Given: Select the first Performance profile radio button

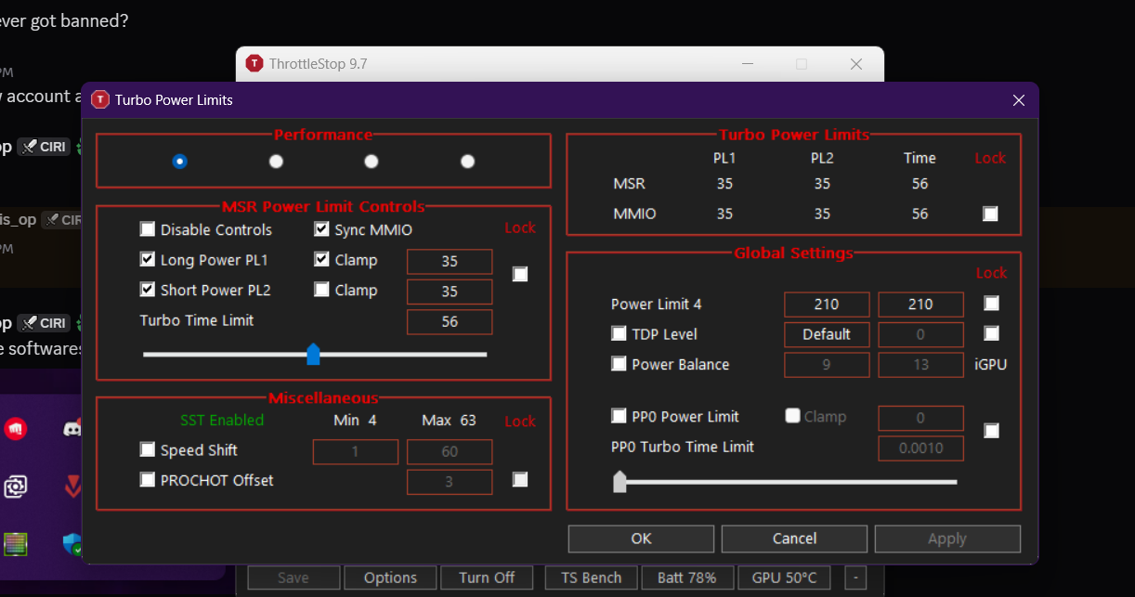Looking at the screenshot, I should [179, 161].
